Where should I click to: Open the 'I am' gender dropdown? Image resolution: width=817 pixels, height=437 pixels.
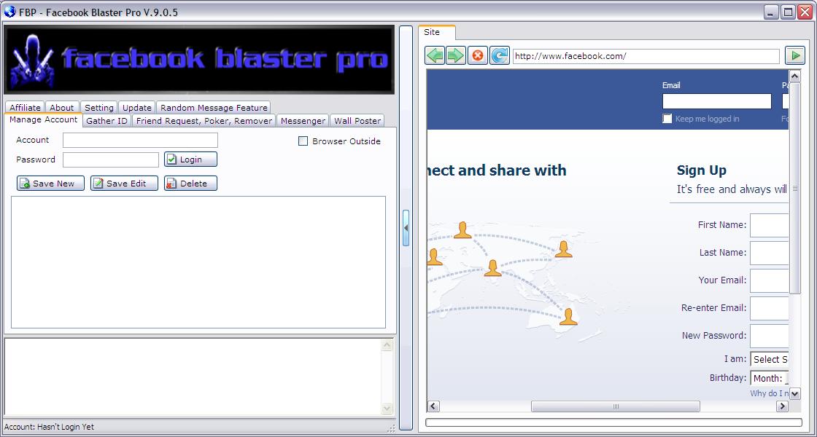point(770,358)
